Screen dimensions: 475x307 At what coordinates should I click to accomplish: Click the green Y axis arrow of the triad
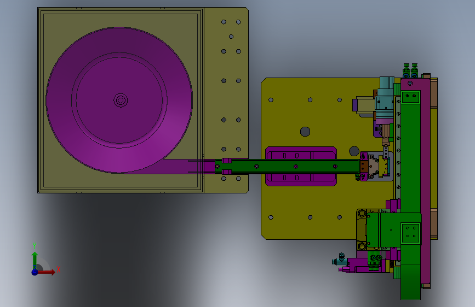(35, 260)
